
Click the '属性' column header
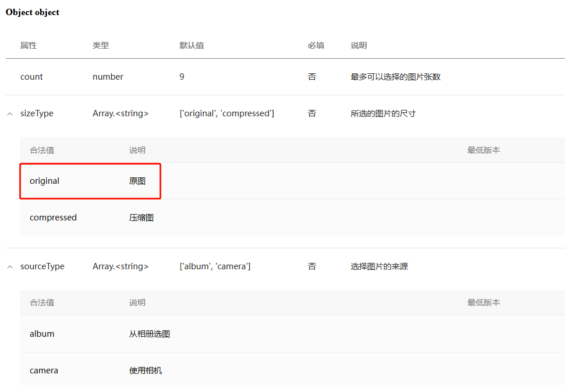click(29, 45)
